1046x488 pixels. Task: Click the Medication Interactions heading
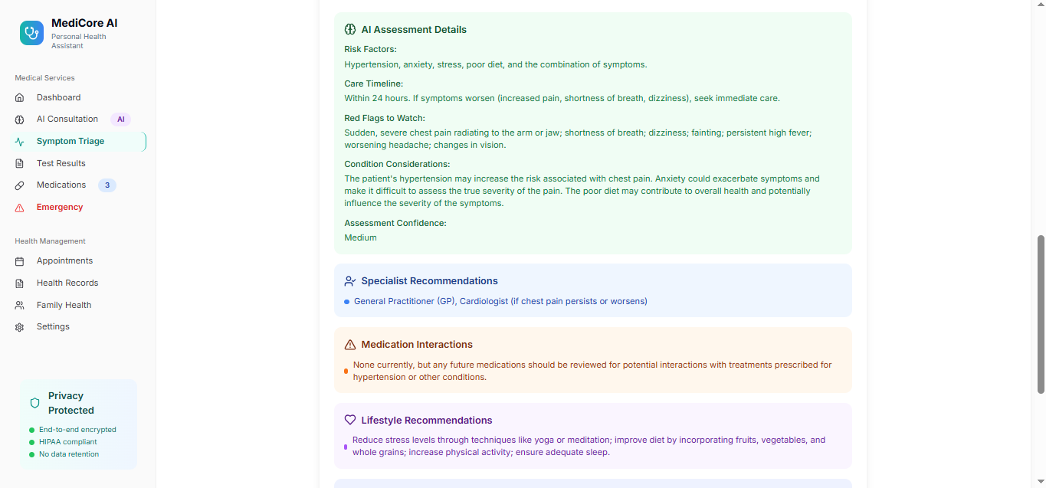point(417,345)
